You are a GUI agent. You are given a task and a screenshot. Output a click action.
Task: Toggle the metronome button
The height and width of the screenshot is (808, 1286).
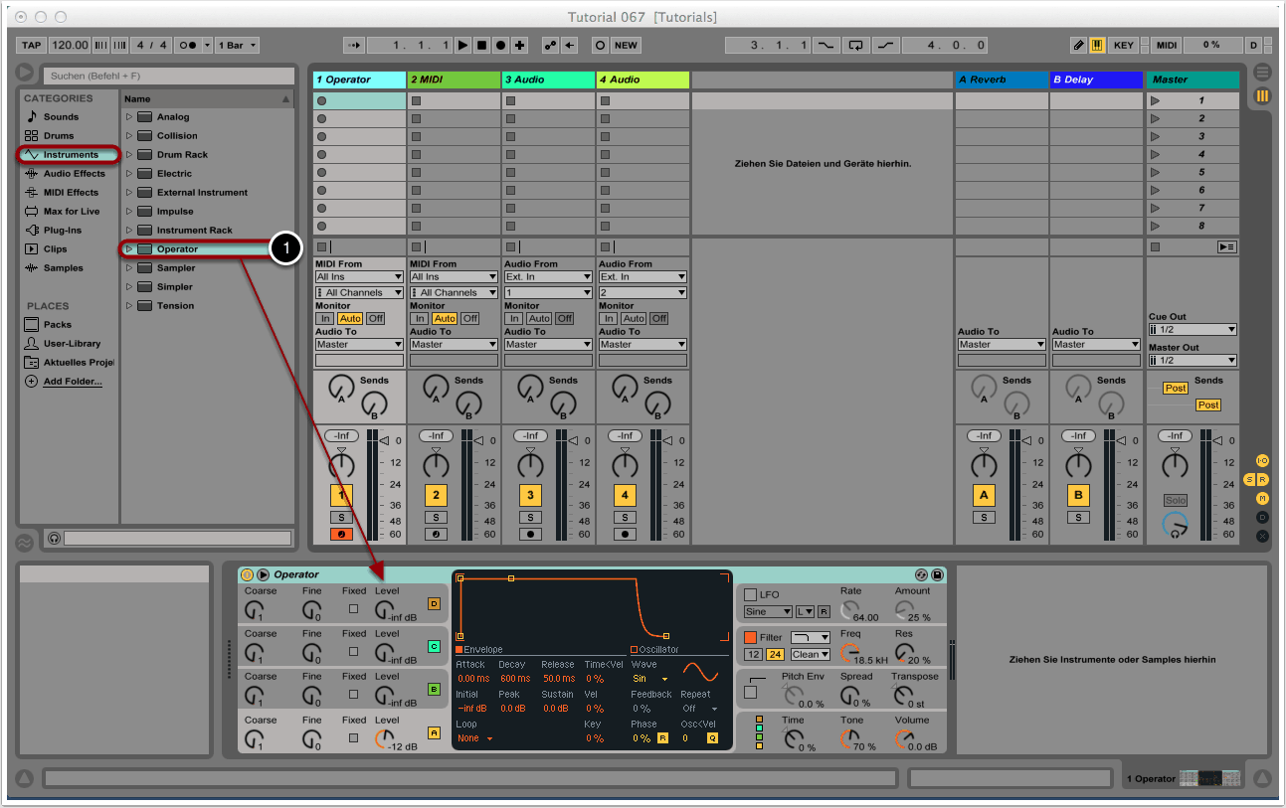(186, 46)
